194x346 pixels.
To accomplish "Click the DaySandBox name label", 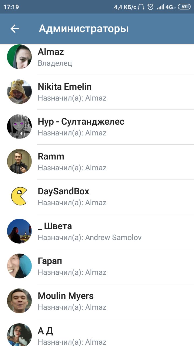I will click(63, 191).
